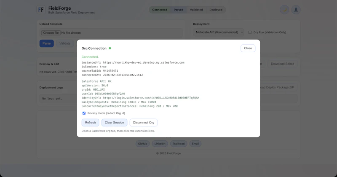Viewport: 337px width, 177px height.
Task: Click the Open a Salesforce org tab hint
Action: point(118,131)
